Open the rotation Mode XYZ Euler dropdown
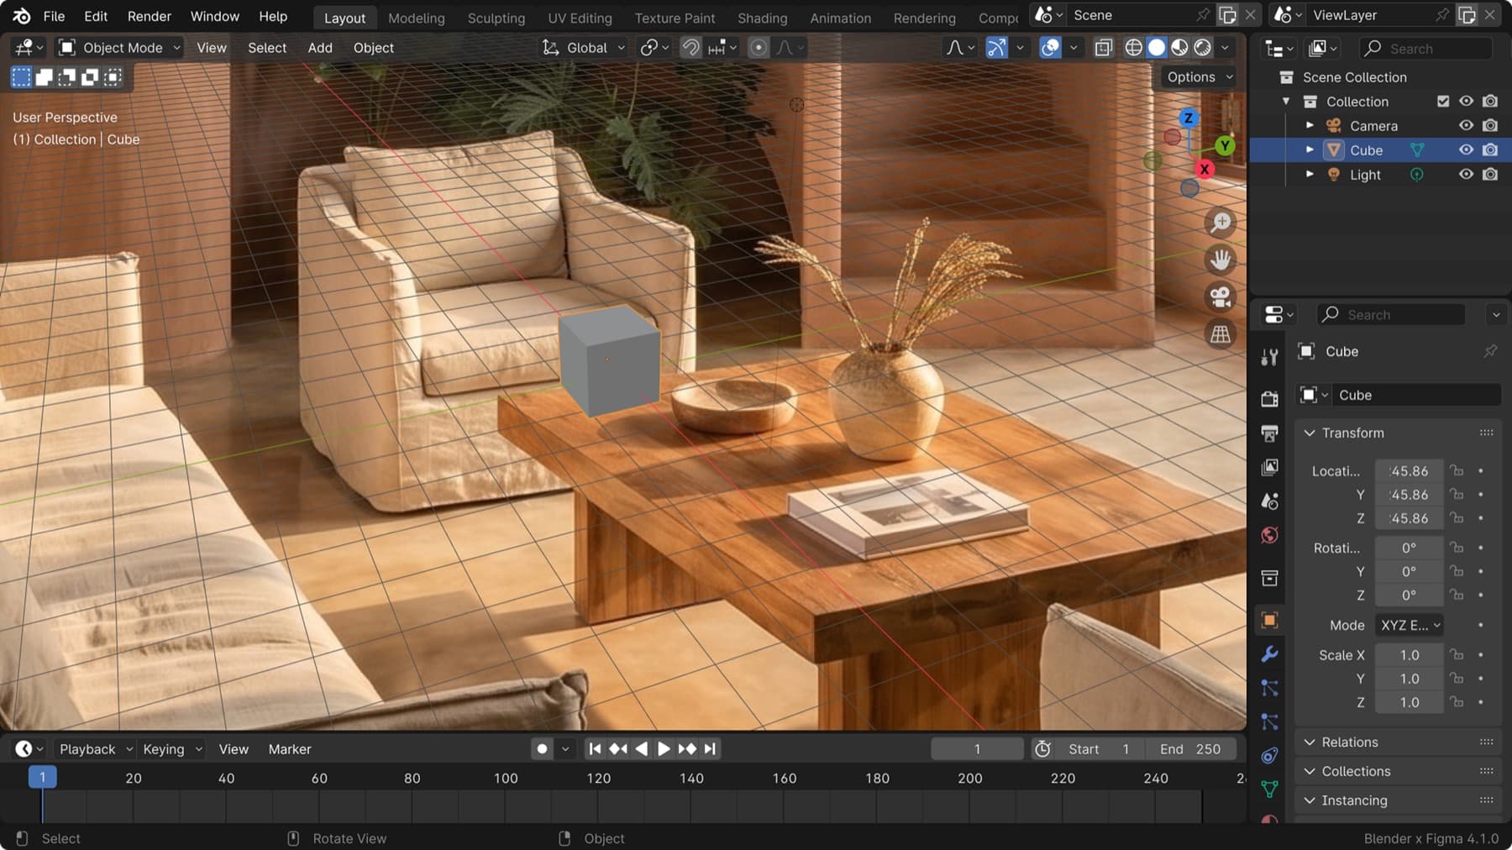The width and height of the screenshot is (1512, 850). tap(1410, 625)
